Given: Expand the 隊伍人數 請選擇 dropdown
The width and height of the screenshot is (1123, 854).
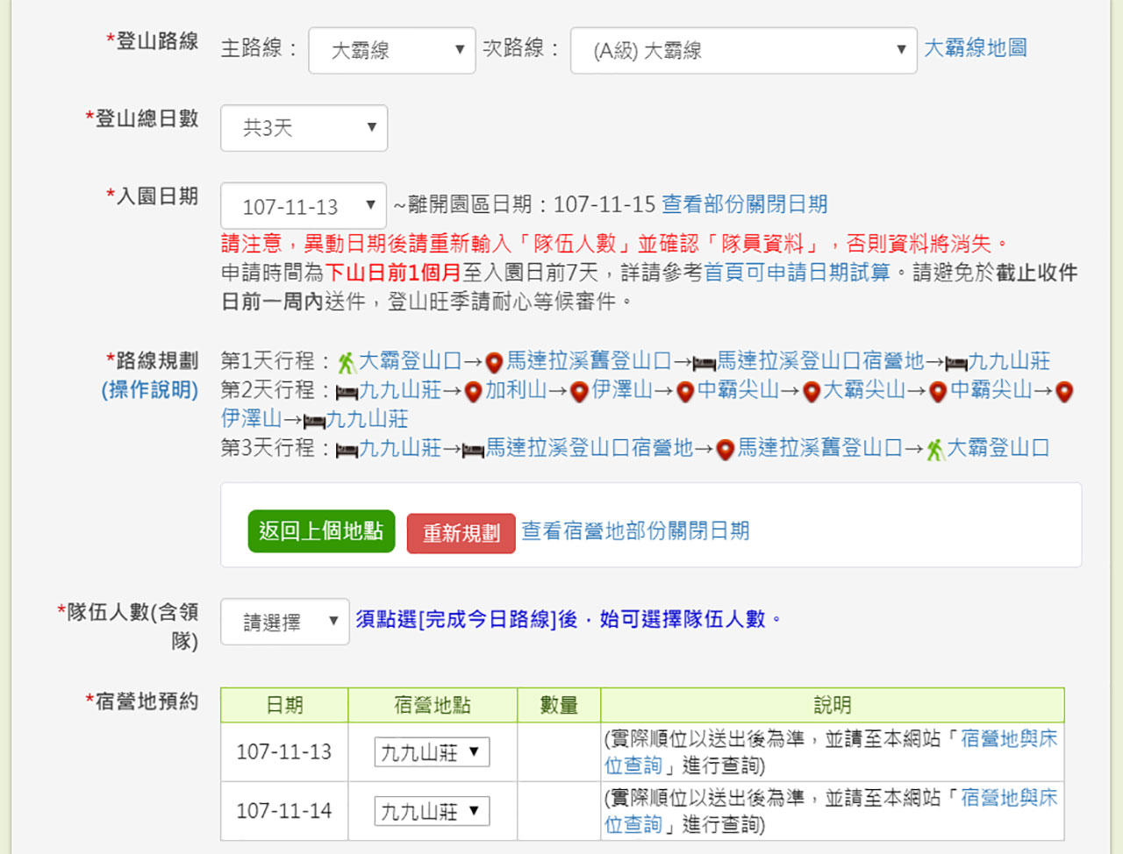Looking at the screenshot, I should pyautogui.click(x=284, y=622).
